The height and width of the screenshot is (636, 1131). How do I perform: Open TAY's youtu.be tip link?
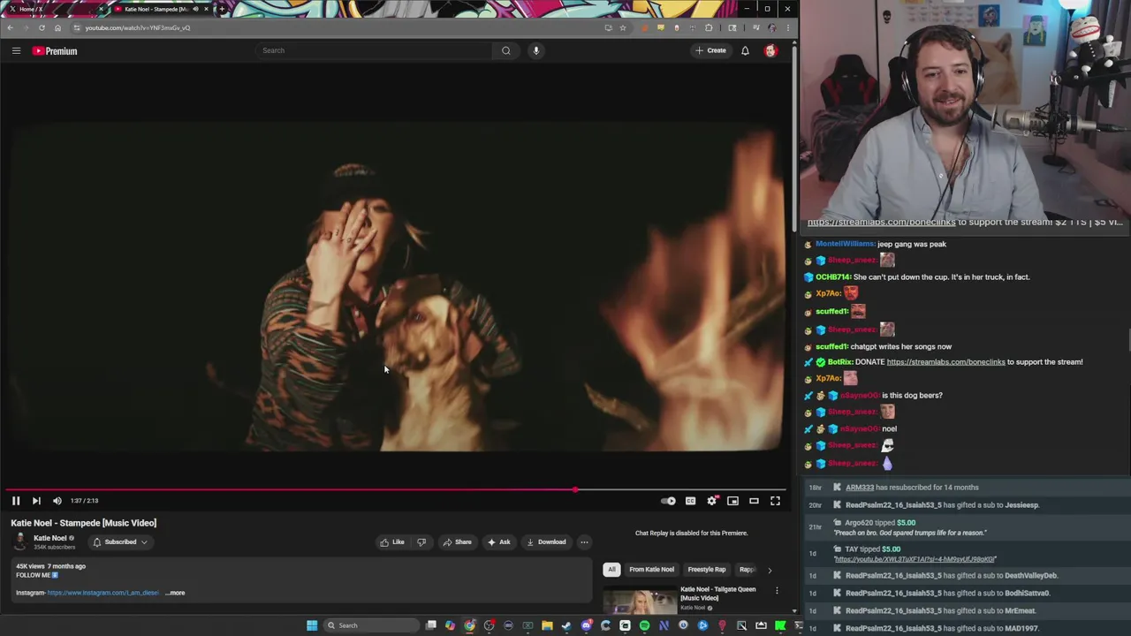(915, 559)
